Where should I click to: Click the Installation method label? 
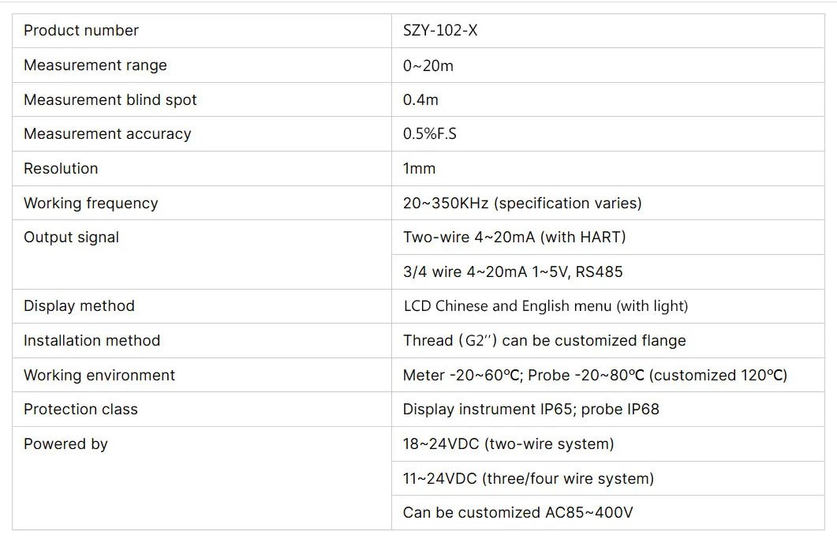pos(92,340)
